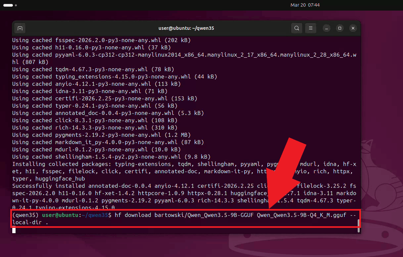Open the Activities overview pill
Screen dimensions: 403x257
8,5
